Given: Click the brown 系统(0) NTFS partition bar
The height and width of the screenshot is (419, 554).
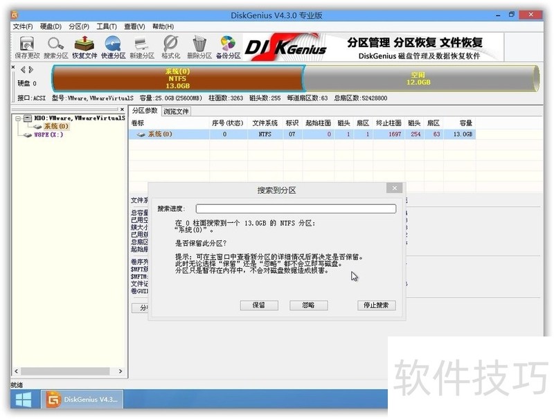Looking at the screenshot, I should pos(178,78).
